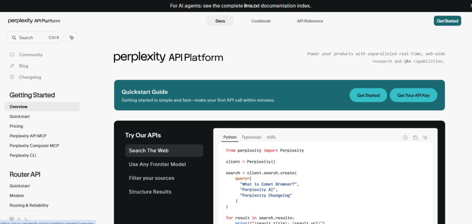Image resolution: width=472 pixels, height=224 pixels.
Task: Select the Filter your sources example
Action: [x=164, y=178]
